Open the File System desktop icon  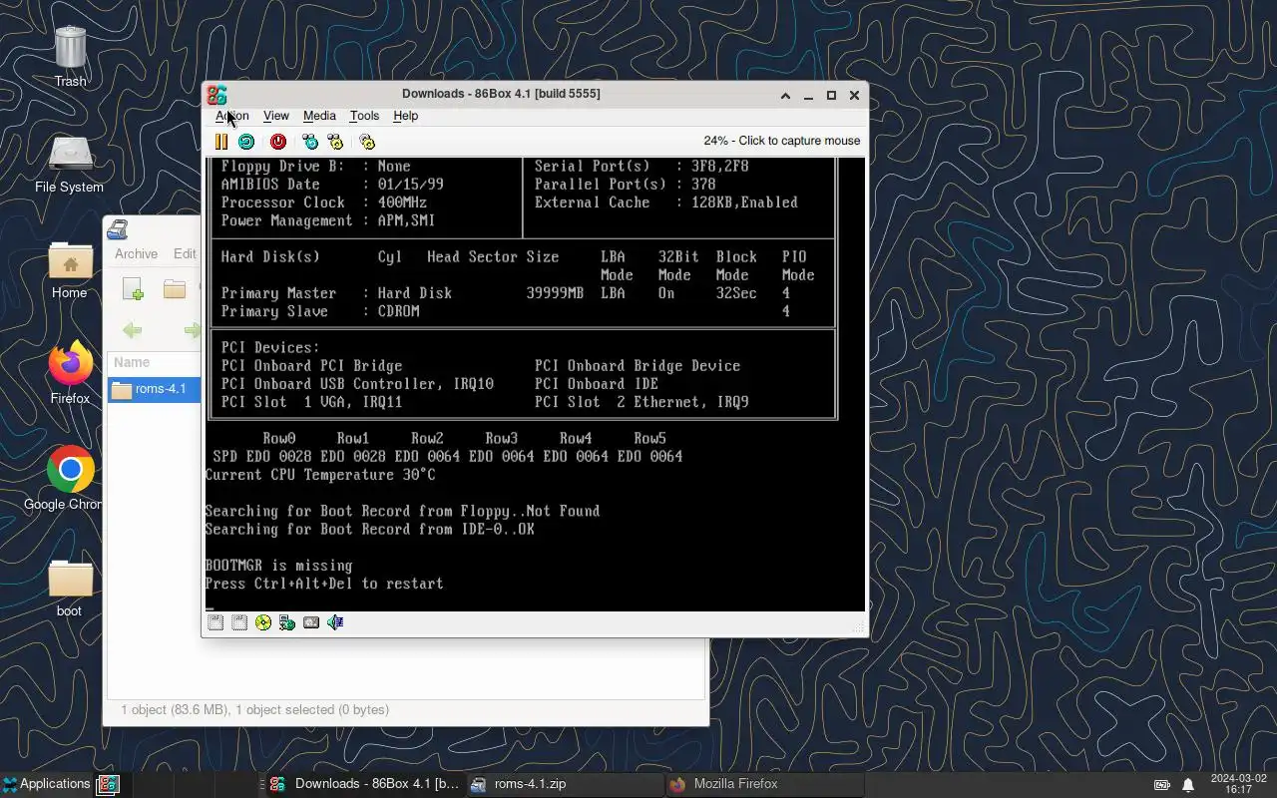(x=69, y=165)
